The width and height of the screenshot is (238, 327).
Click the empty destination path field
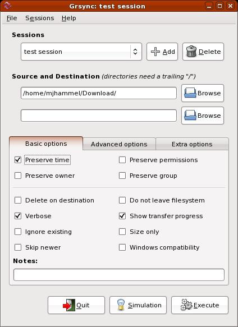pos(99,116)
